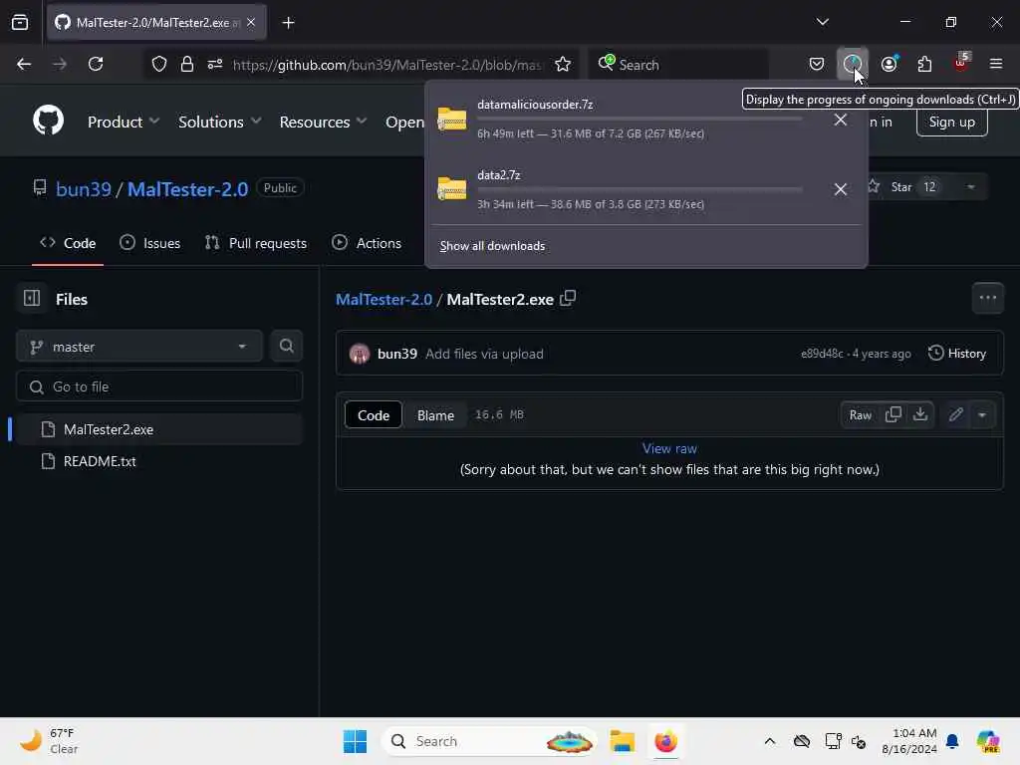Image resolution: width=1020 pixels, height=765 pixels.
Task: Open site permissions icon in address bar
Action: point(215,64)
